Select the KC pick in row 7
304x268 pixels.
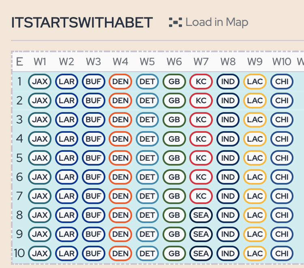coord(201,196)
